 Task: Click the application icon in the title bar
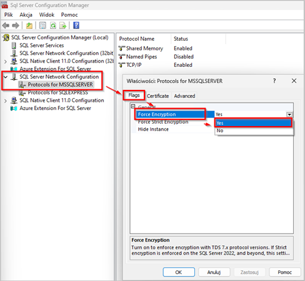click(4, 5)
